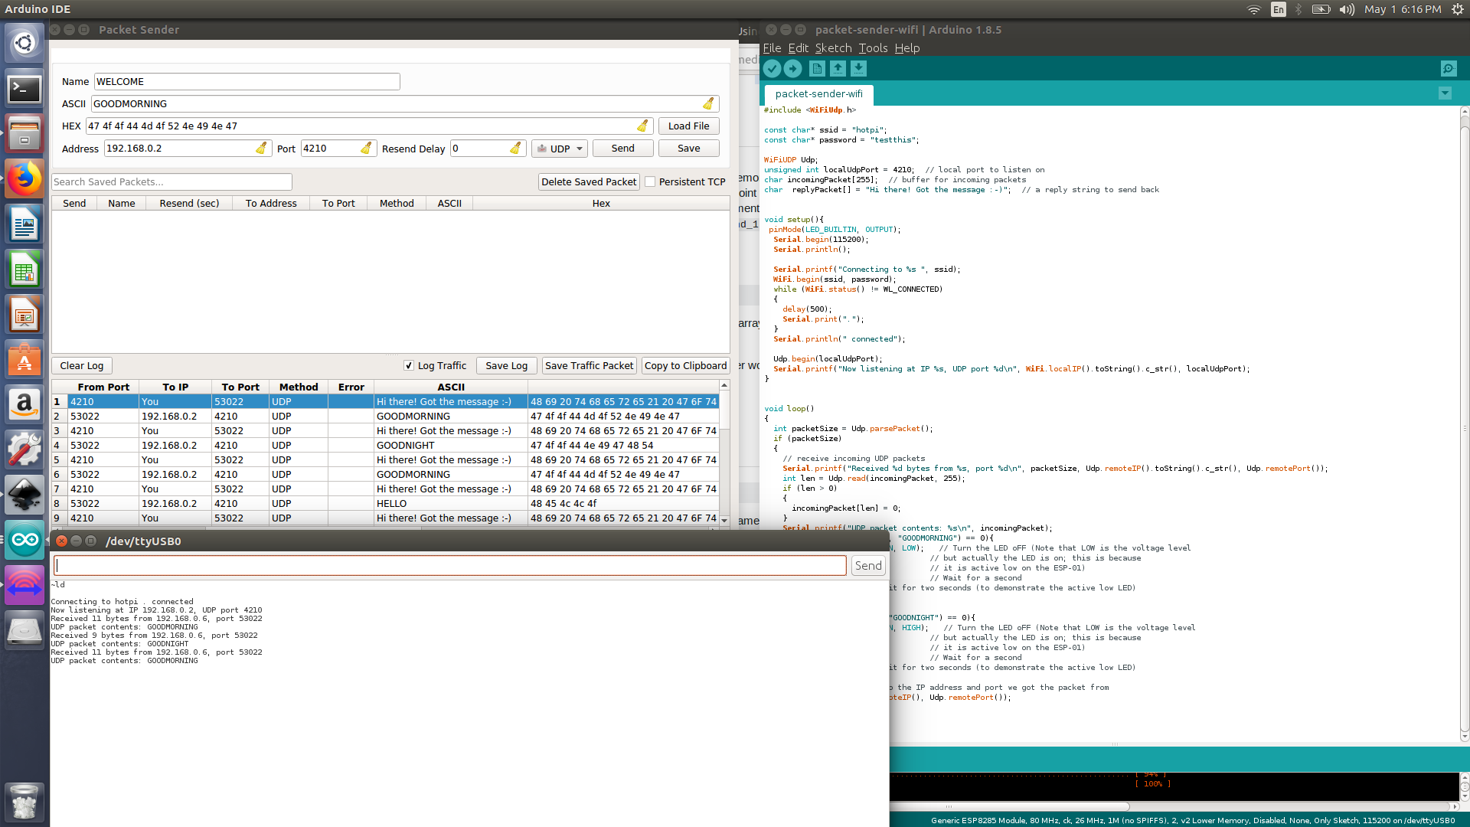
Task: Click the Save Traffic Packet button
Action: pos(589,365)
